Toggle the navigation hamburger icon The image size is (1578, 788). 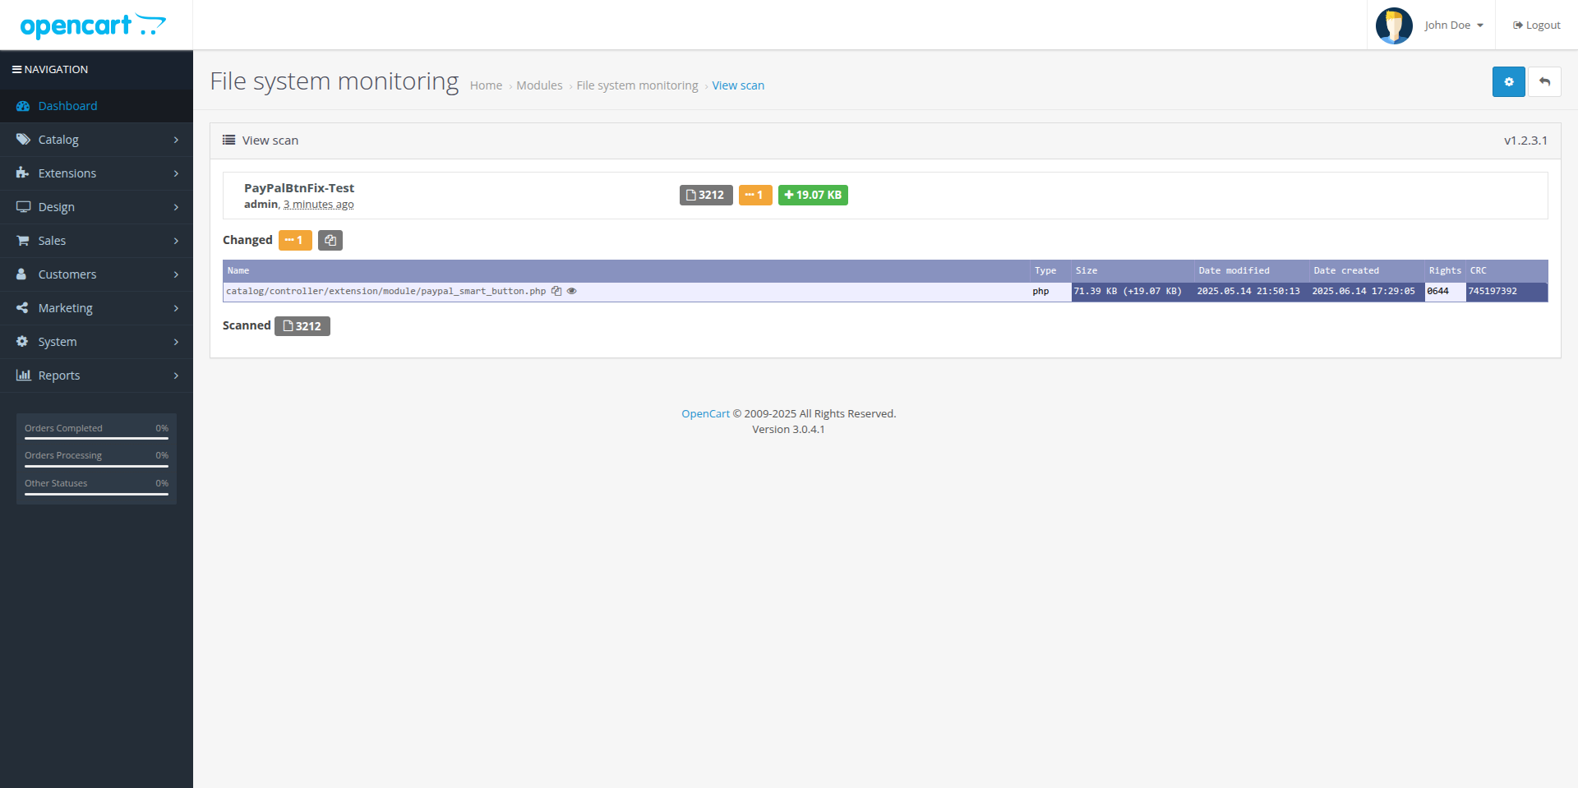pos(16,70)
